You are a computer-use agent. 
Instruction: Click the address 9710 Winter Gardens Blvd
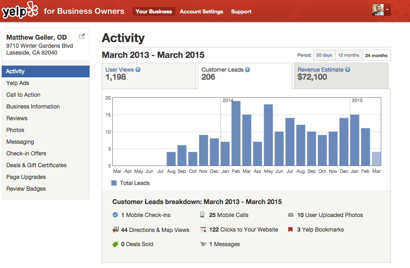tap(39, 46)
